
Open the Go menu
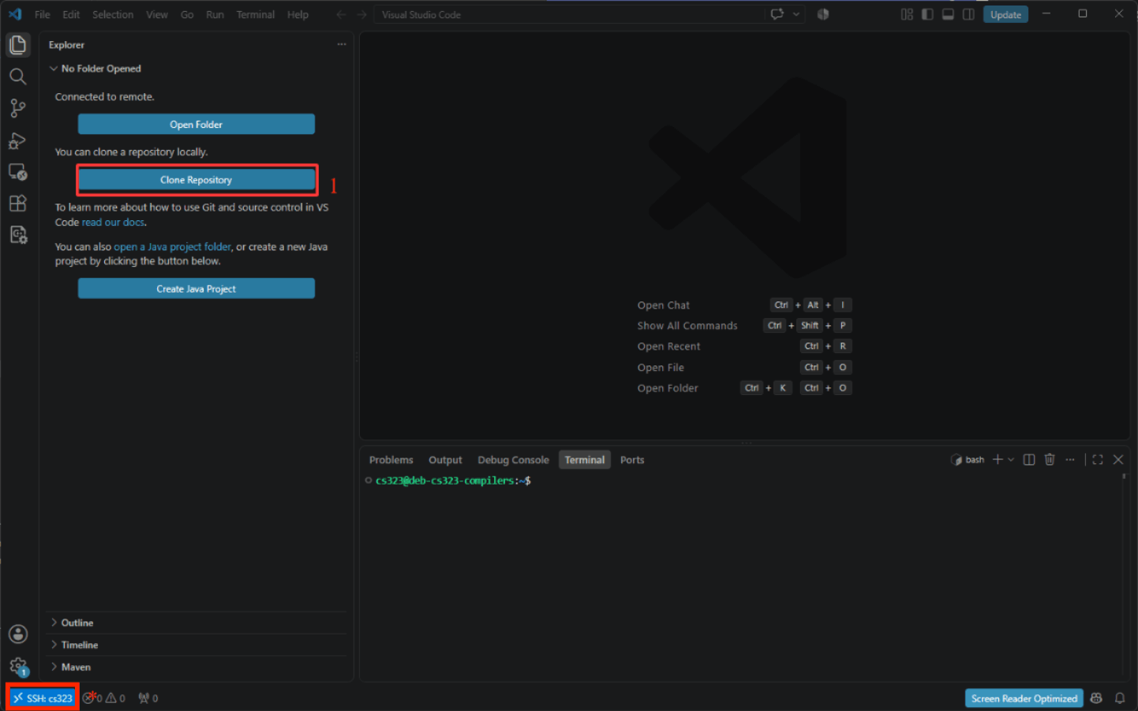point(187,14)
